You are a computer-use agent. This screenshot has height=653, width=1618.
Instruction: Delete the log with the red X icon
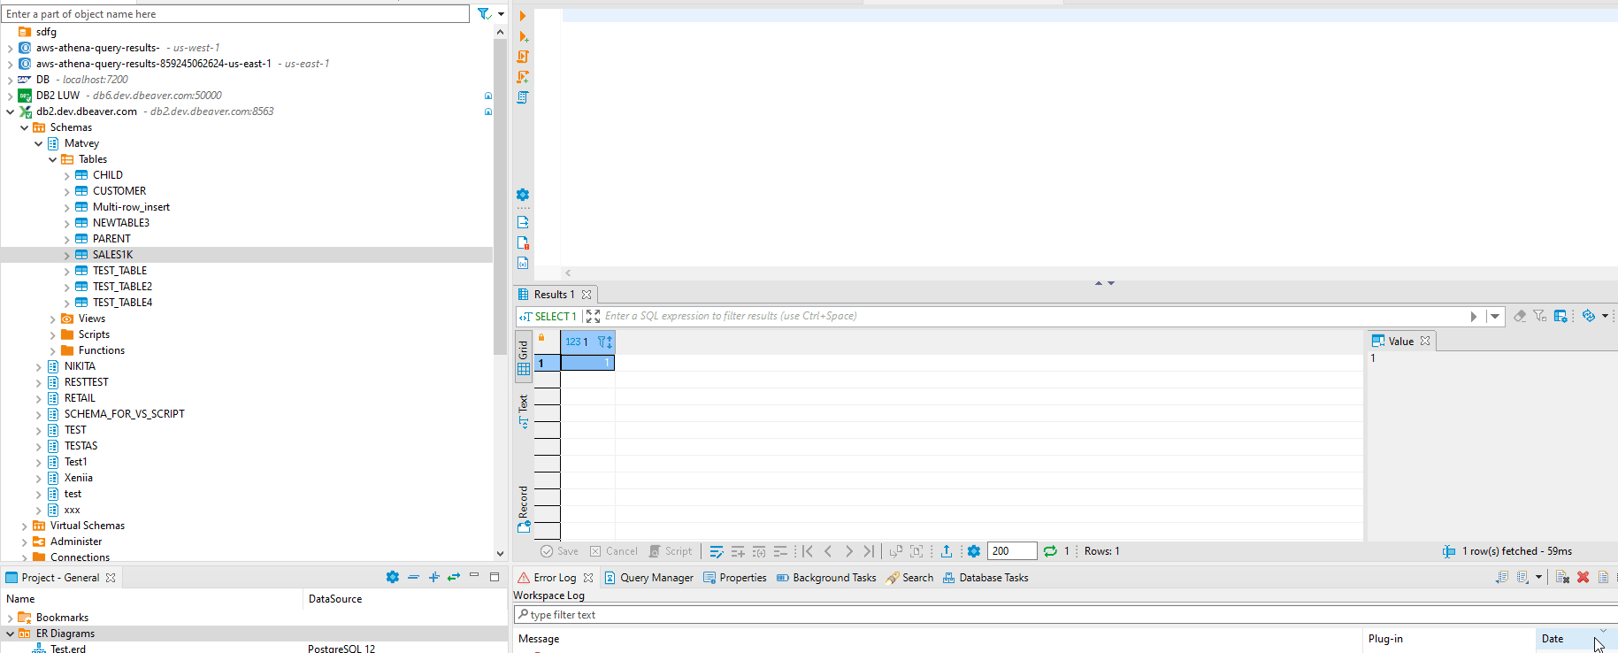(1583, 577)
